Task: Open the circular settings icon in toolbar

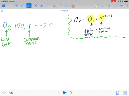Action: coord(121,6)
